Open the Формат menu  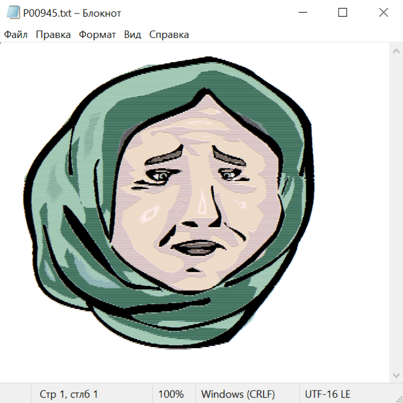pyautogui.click(x=97, y=34)
